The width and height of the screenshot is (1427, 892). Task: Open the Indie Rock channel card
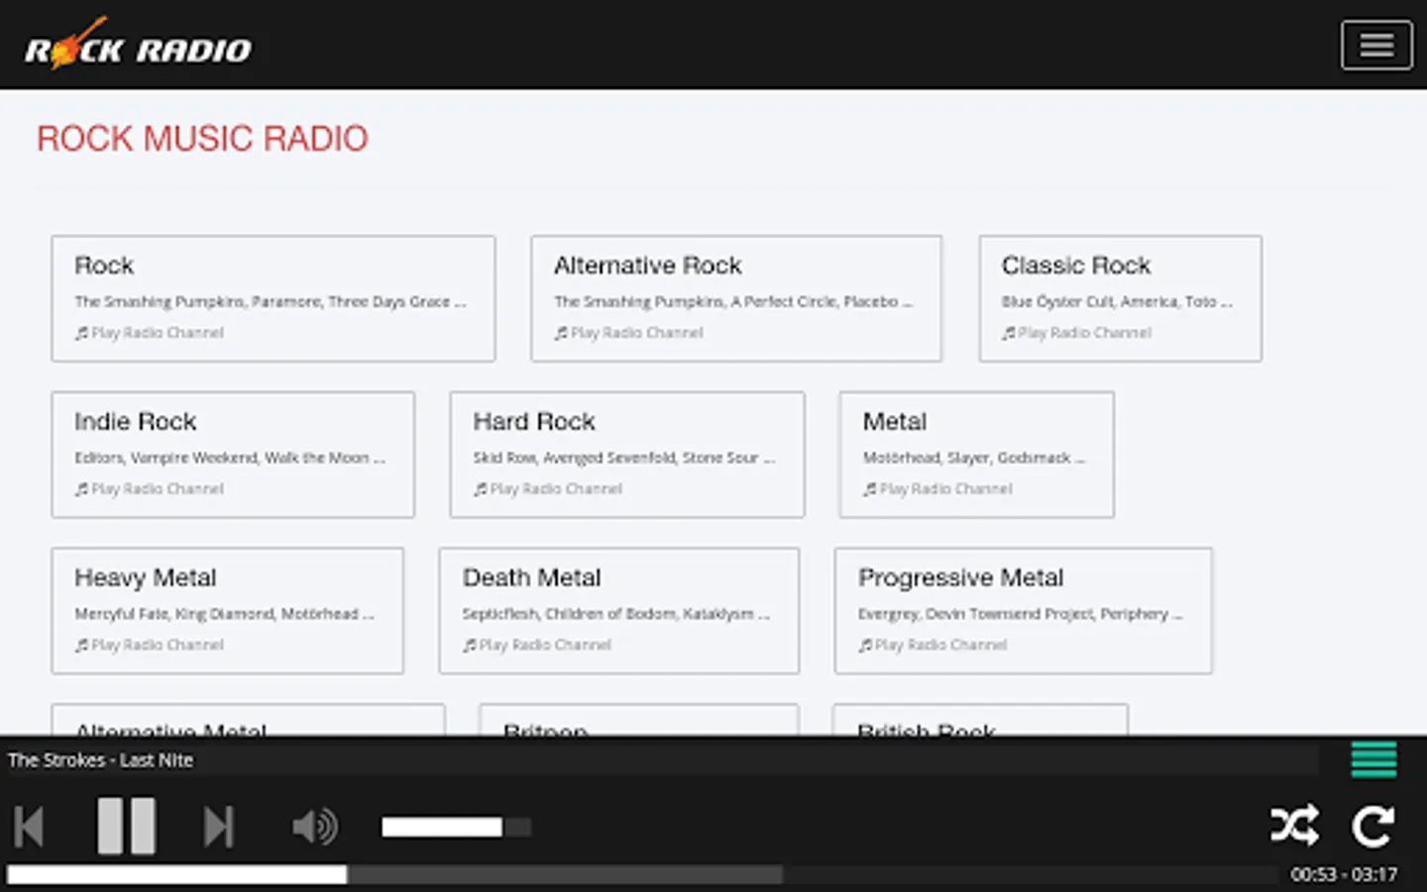point(233,455)
